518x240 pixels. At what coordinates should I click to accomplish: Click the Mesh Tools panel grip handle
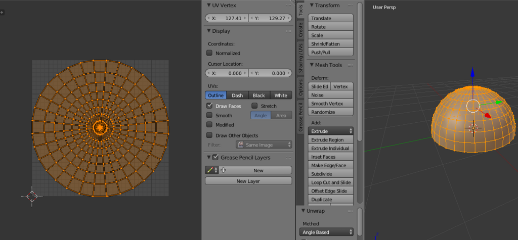pyautogui.click(x=350, y=65)
